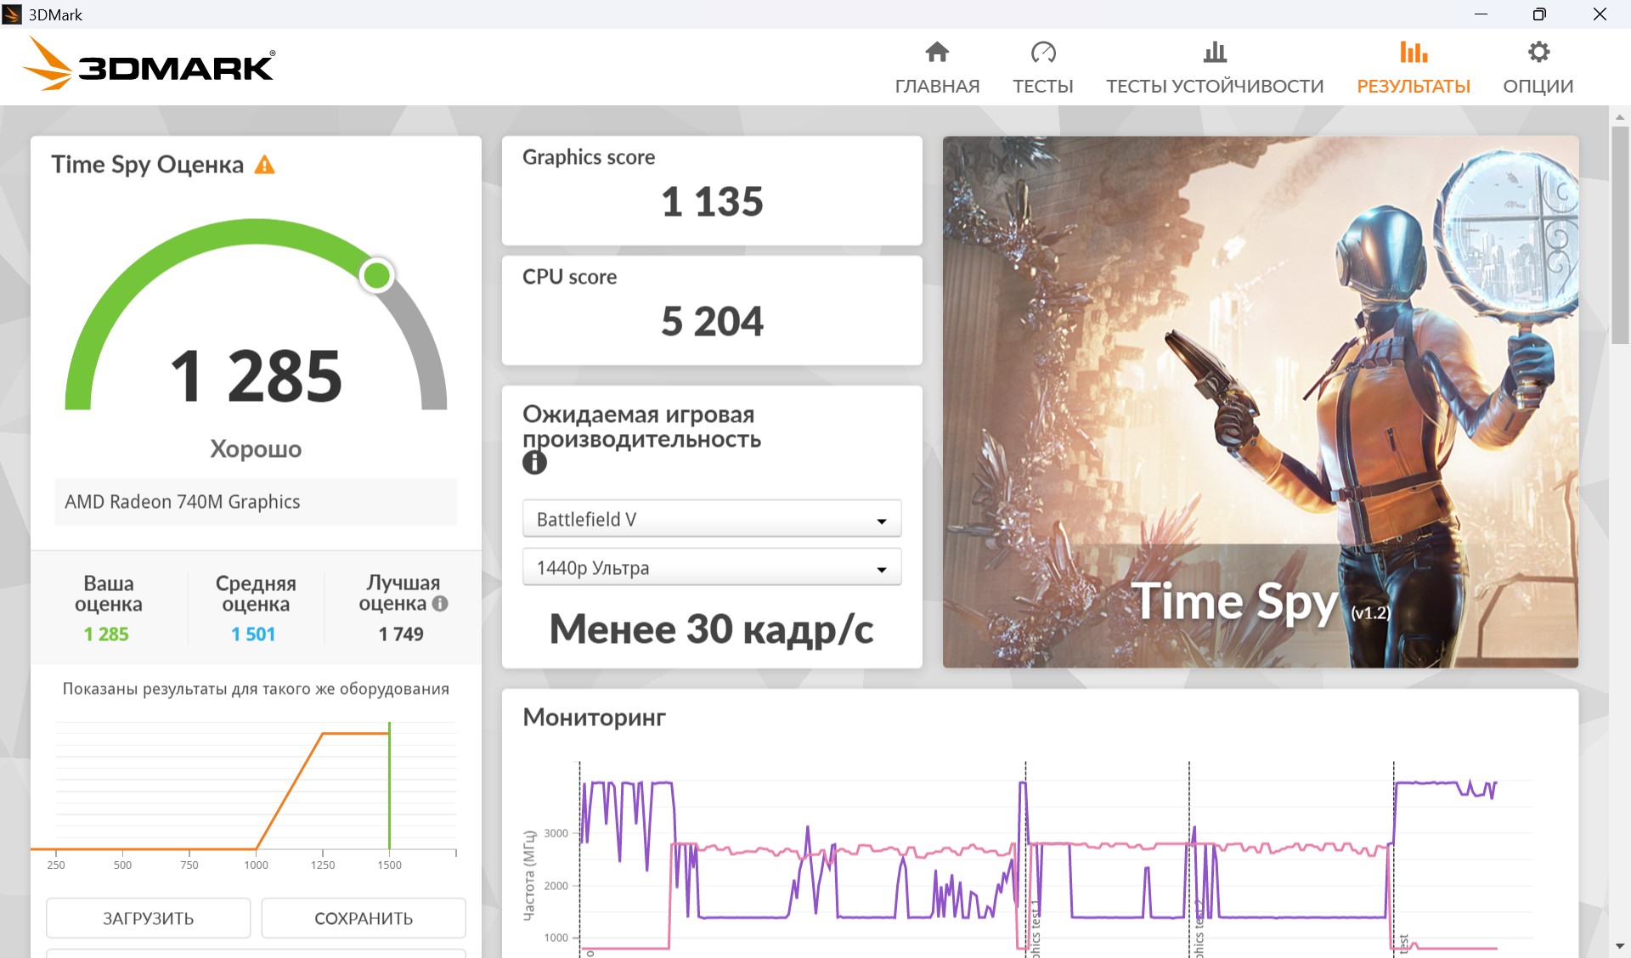1631x958 pixels.
Task: Click the Battlefield V dropdown arrow
Action: coord(882,521)
